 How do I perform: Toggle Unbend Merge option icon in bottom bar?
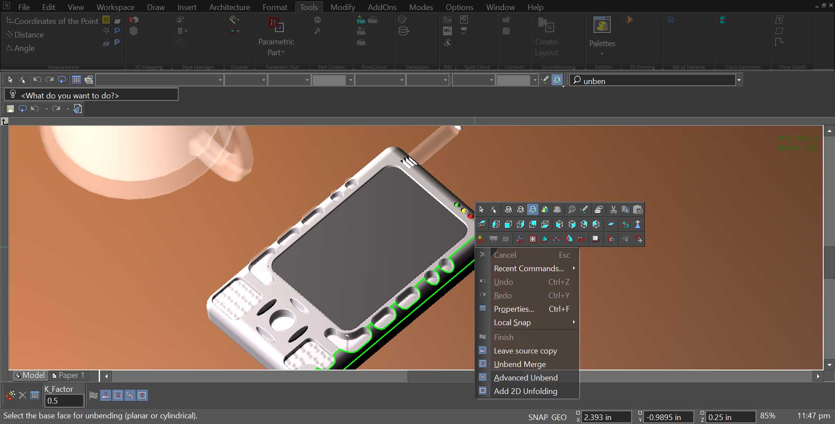click(118, 395)
